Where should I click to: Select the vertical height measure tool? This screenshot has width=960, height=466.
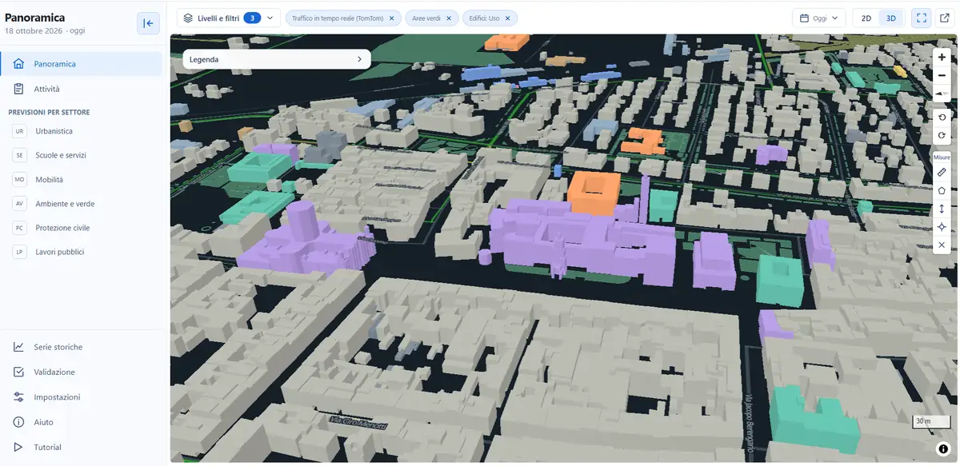coord(942,209)
